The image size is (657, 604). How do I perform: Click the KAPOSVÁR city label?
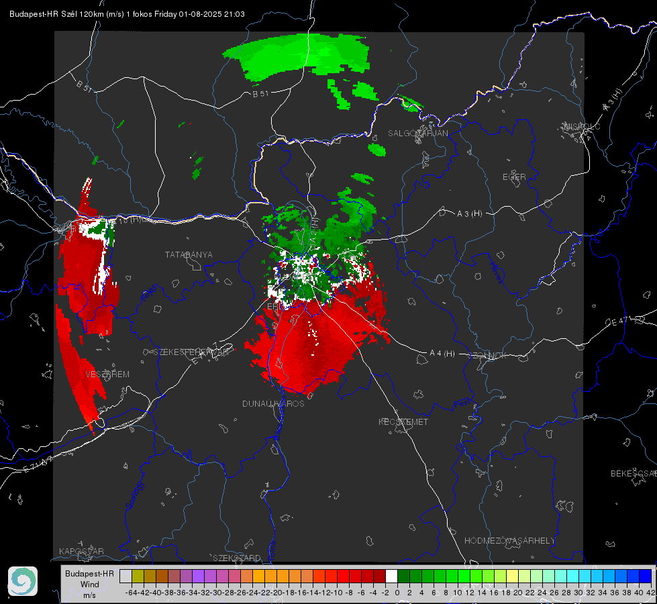pyautogui.click(x=81, y=551)
